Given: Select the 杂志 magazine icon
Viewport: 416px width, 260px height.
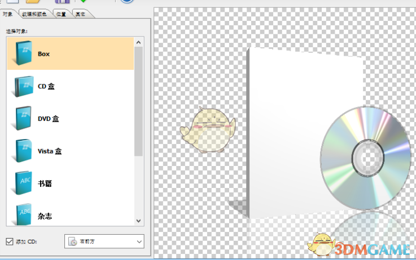Looking at the screenshot, I should click(24, 213).
